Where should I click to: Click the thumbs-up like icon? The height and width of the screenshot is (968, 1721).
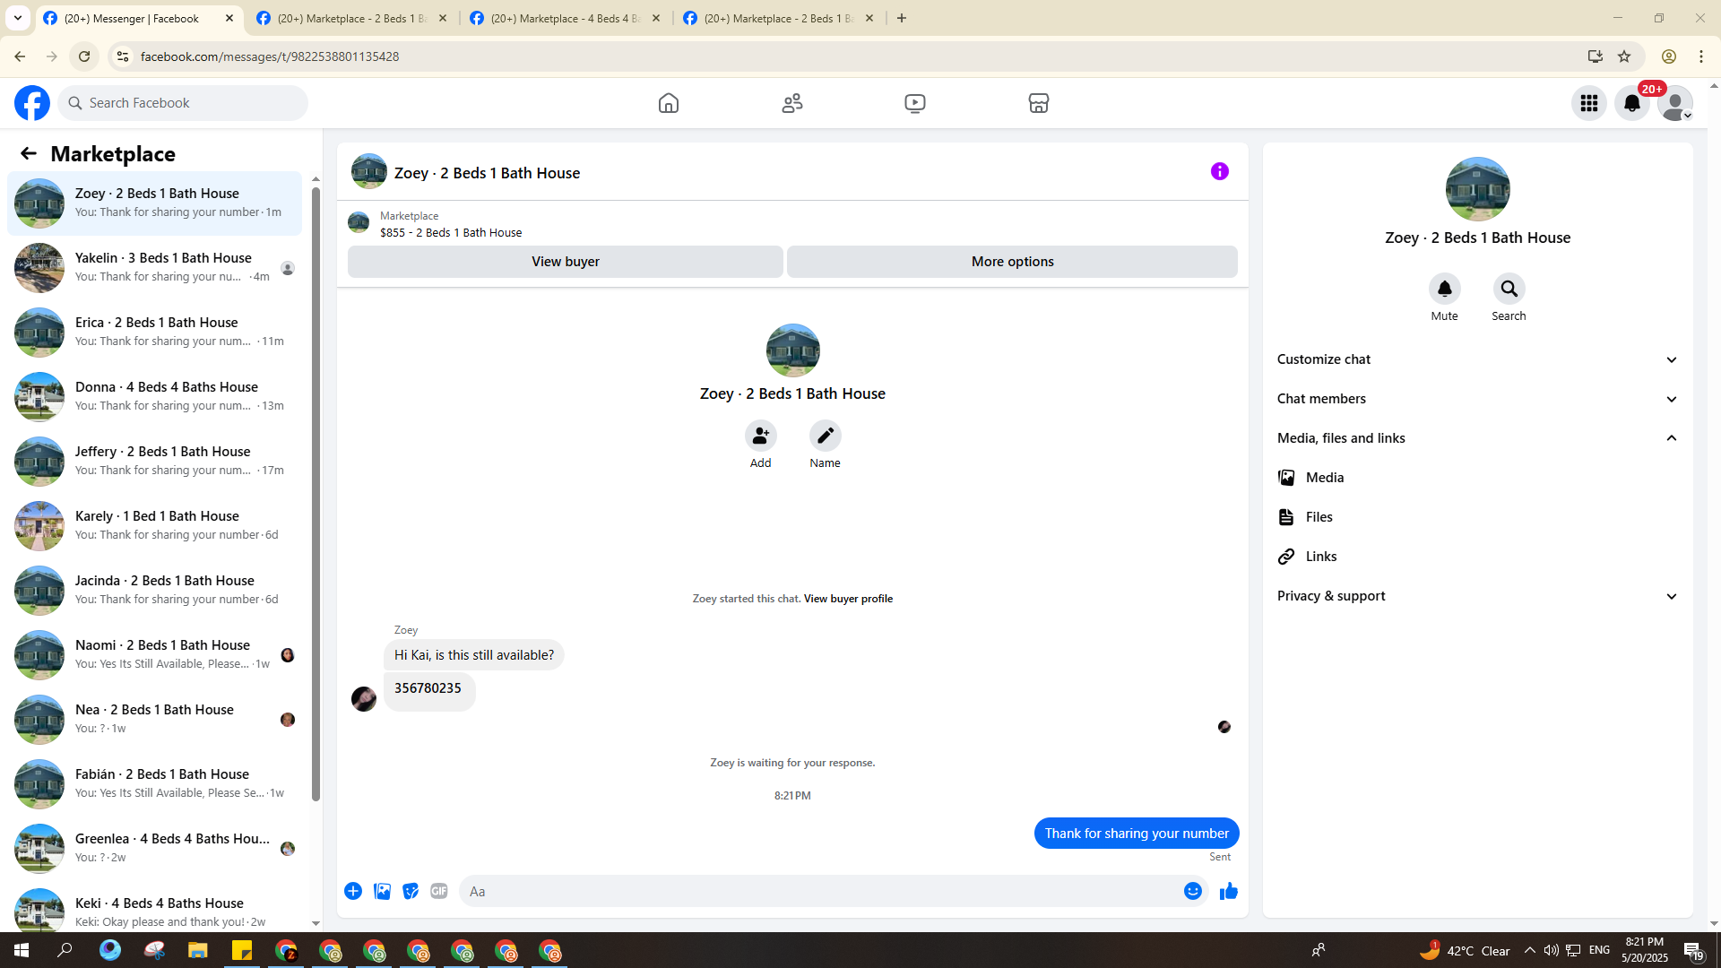[x=1228, y=891]
